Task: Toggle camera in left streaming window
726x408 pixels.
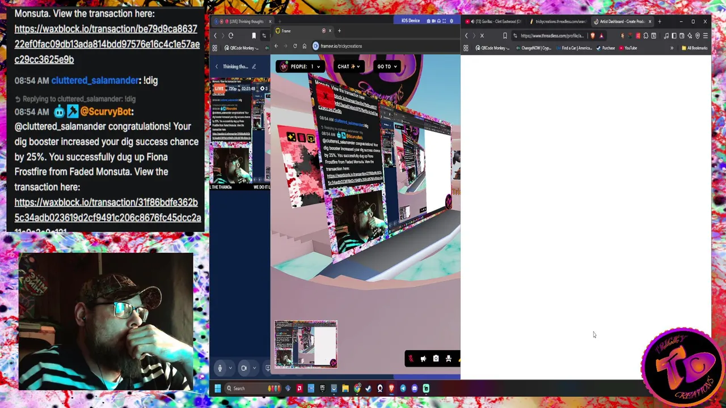Action: (244, 368)
